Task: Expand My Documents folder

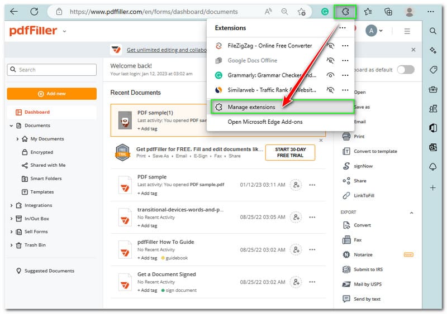Action: pos(17,139)
